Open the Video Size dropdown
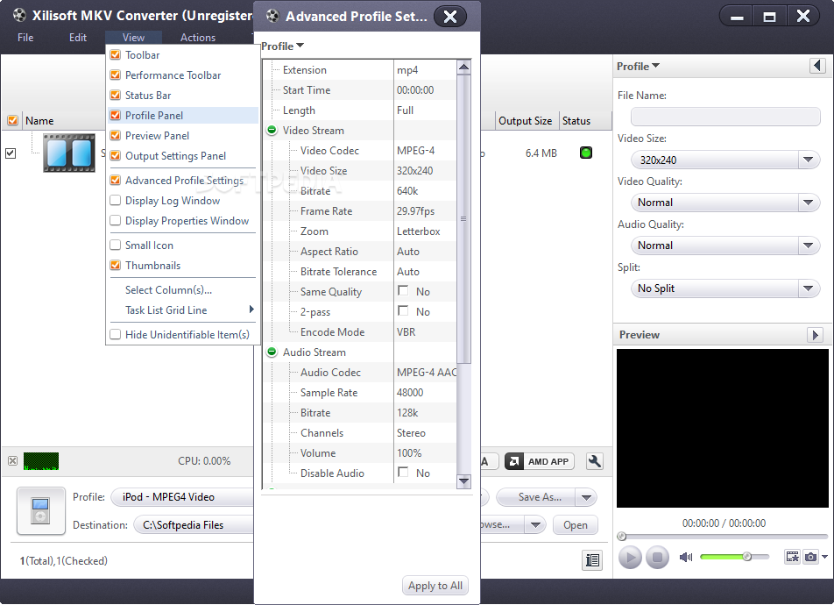 coord(808,160)
